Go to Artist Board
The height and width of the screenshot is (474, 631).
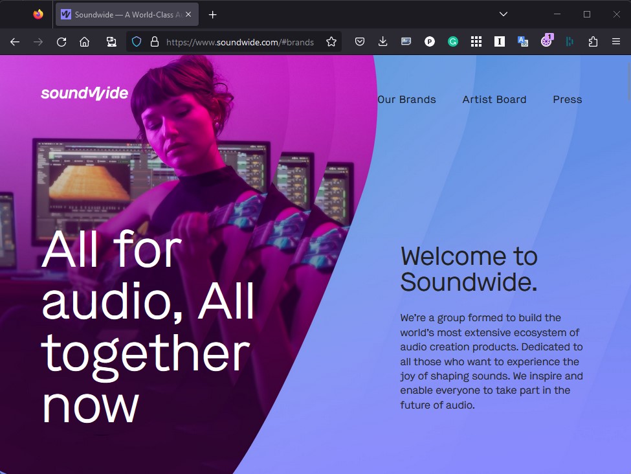tap(494, 100)
